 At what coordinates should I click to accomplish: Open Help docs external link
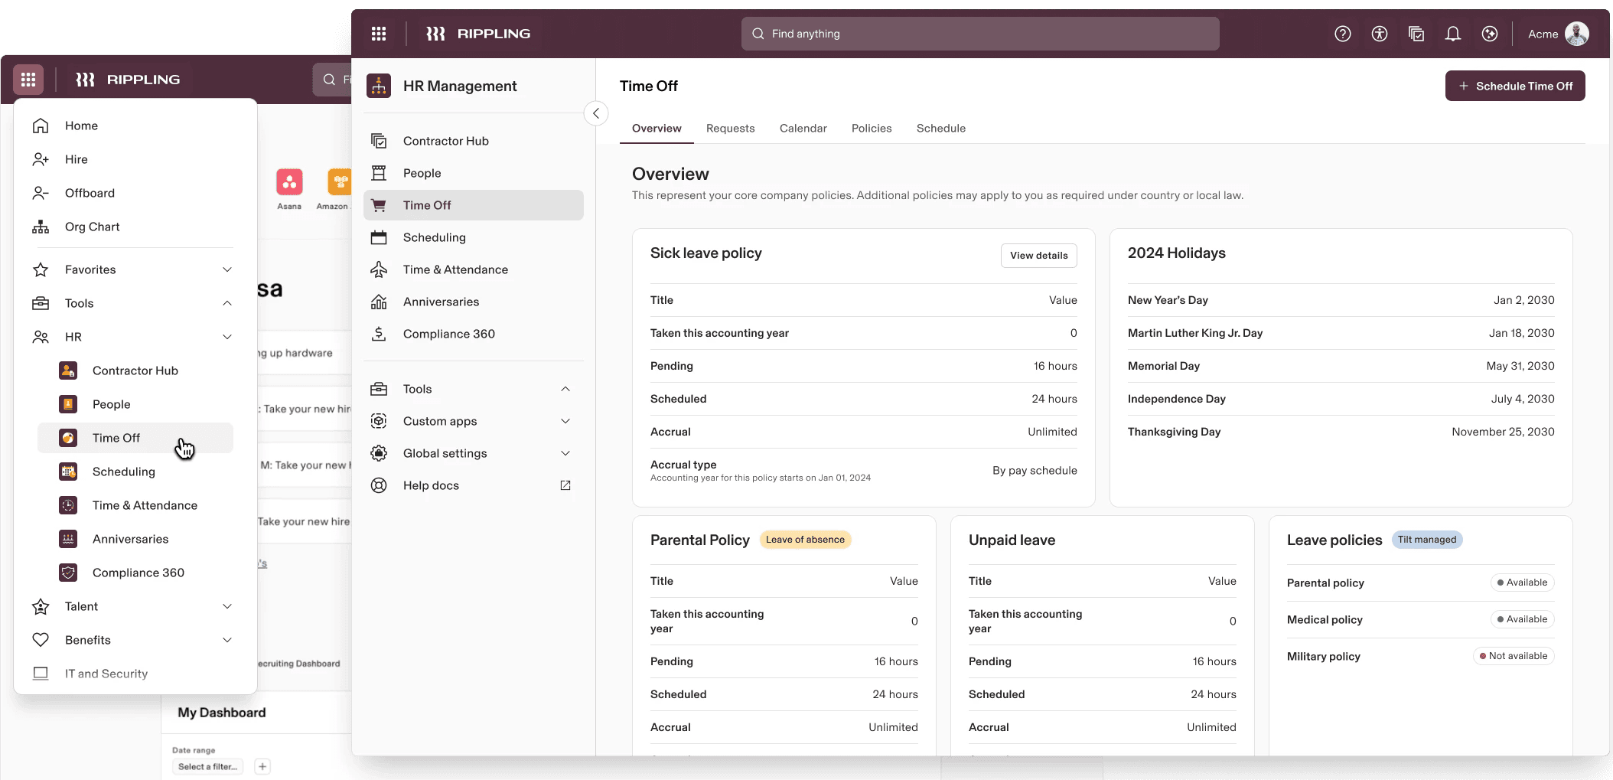(565, 485)
